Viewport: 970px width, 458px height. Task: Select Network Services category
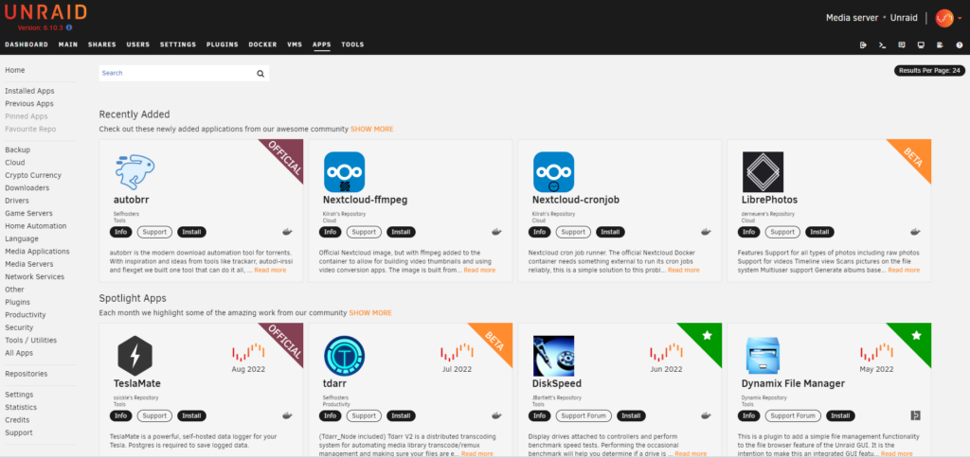click(x=35, y=277)
